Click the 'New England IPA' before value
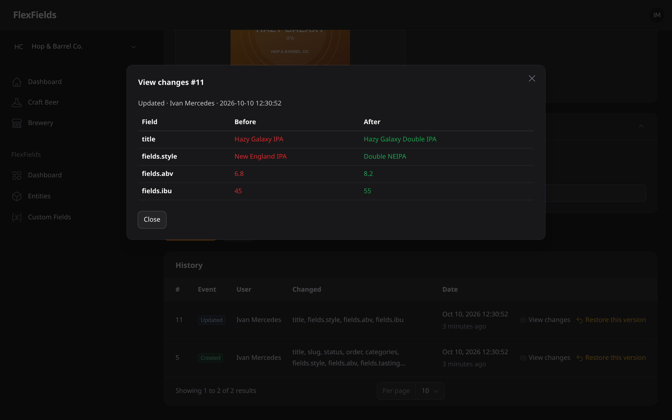Viewport: 672px width, 420px height. click(260, 156)
